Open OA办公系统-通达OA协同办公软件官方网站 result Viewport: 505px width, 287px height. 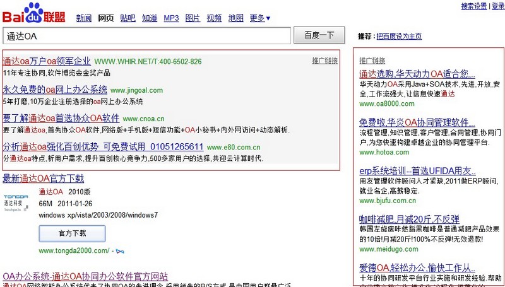click(x=85, y=276)
